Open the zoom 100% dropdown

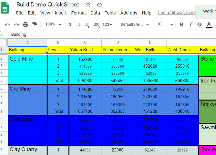(53, 24)
